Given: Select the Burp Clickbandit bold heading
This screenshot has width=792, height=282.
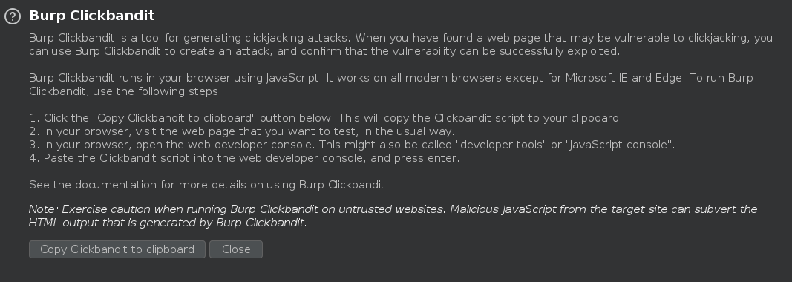Looking at the screenshot, I should [x=92, y=15].
